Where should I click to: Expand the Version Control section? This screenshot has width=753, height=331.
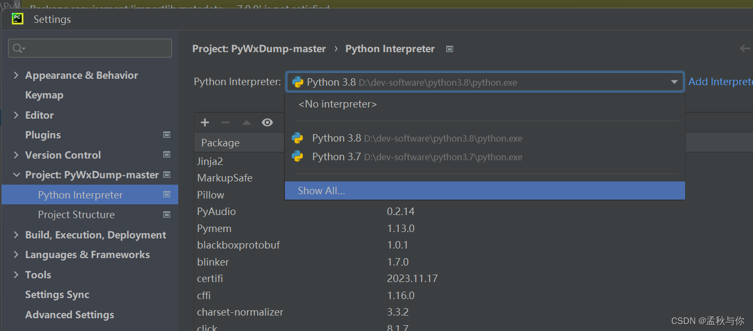tap(16, 155)
